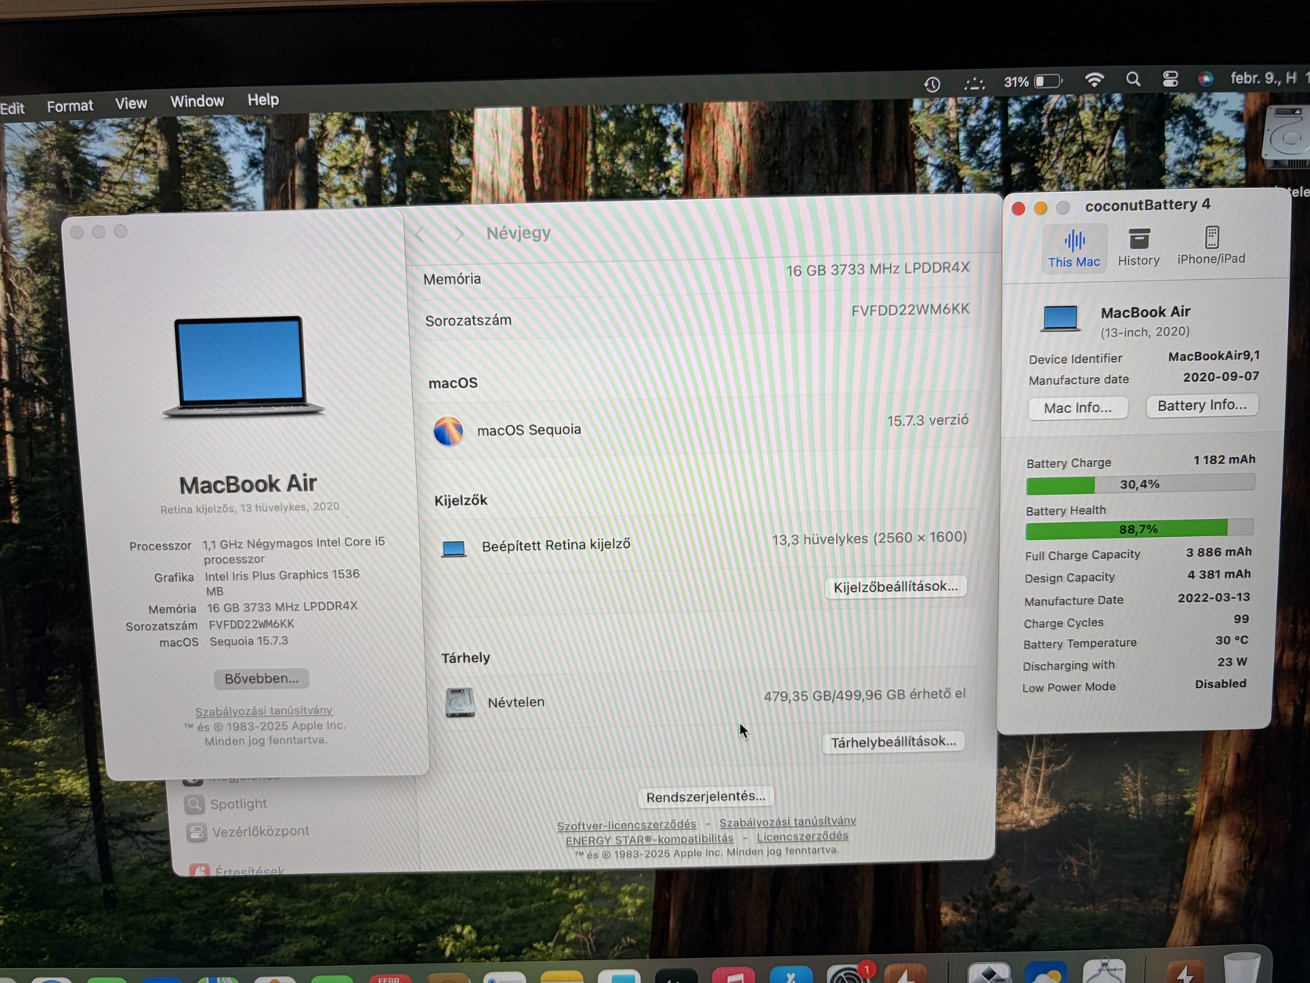Image resolution: width=1310 pixels, height=983 pixels.
Task: Go back with the chevron beside Névjegy
Action: tap(420, 234)
